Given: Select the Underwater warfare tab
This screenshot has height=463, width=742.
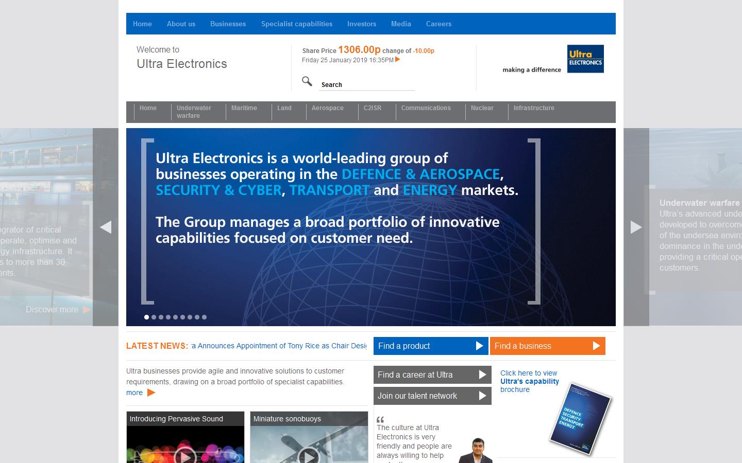Looking at the screenshot, I should tap(194, 112).
